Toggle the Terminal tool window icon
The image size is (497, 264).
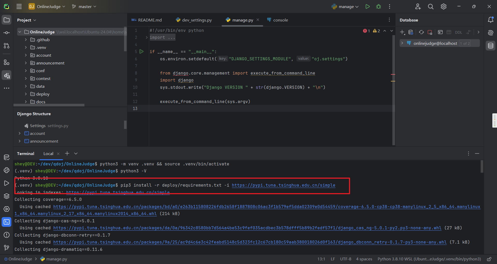[7, 222]
